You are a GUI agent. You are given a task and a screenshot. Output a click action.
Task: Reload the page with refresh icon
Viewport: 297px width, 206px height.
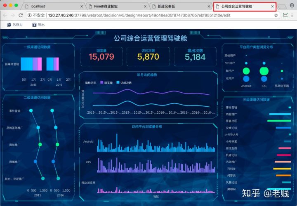tap(21, 15)
